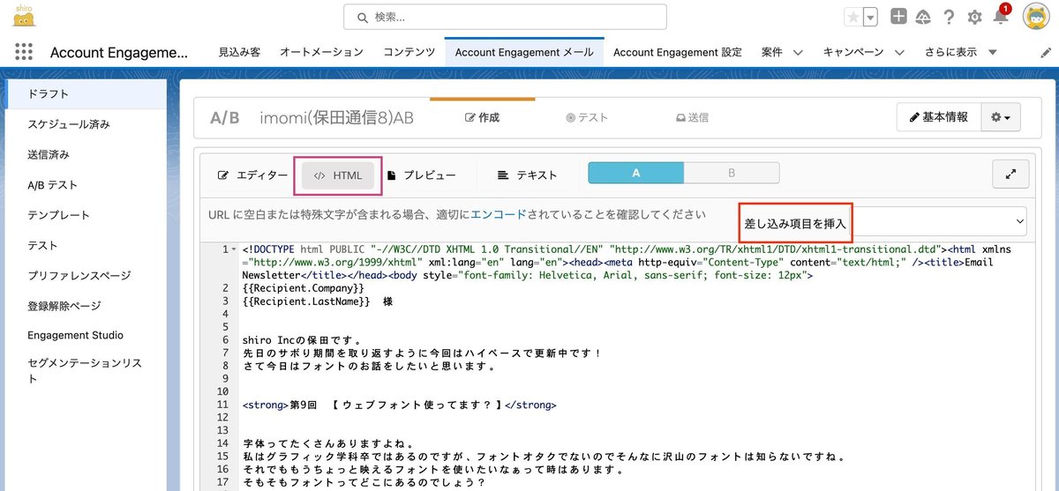Switch to the HTML view
This screenshot has height=491, width=1059.
[x=338, y=175]
